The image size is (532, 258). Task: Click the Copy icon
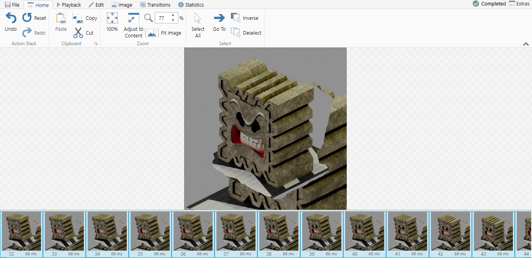coord(78,18)
